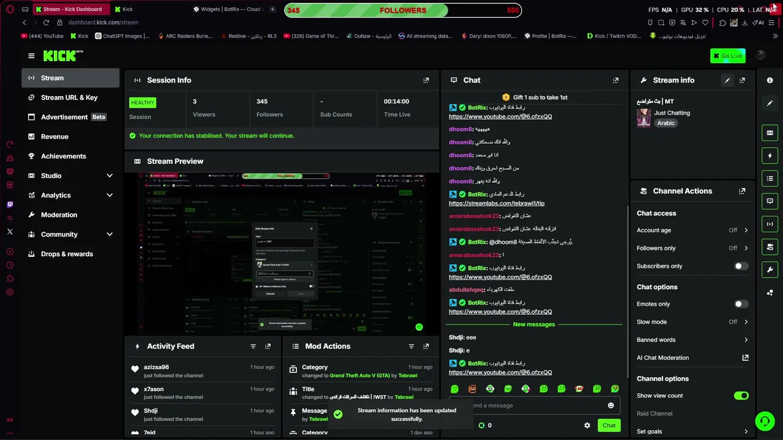Click the followers goal progress bar

(403, 10)
